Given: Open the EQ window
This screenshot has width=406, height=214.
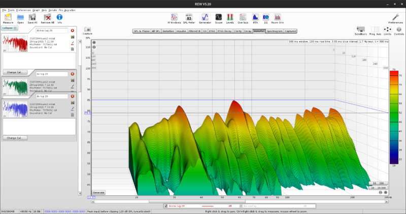Looking at the screenshot, I should [265, 17].
